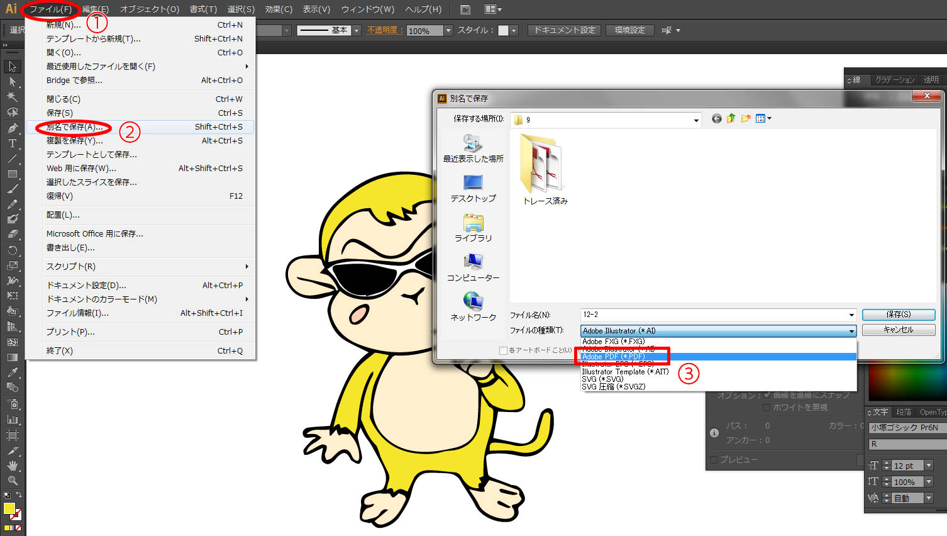Screen dimensions: 947x536
Task: Open the 効果(C) menu
Action: point(279,9)
